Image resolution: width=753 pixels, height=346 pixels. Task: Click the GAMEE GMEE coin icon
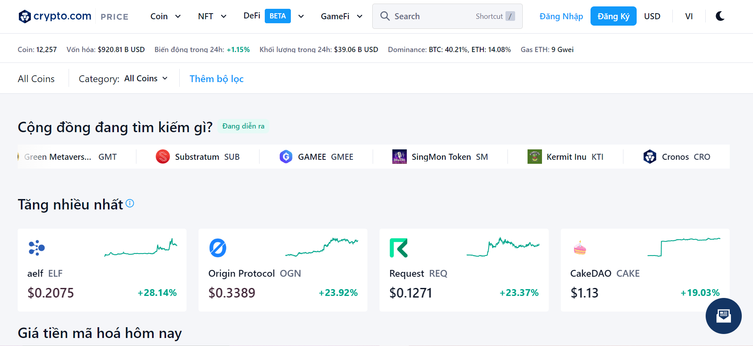point(286,157)
